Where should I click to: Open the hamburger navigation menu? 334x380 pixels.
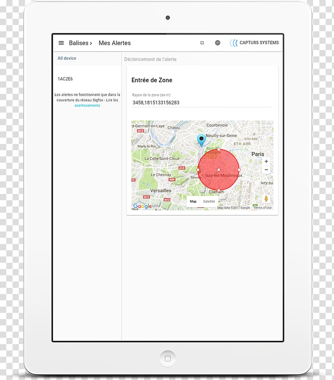(x=61, y=43)
